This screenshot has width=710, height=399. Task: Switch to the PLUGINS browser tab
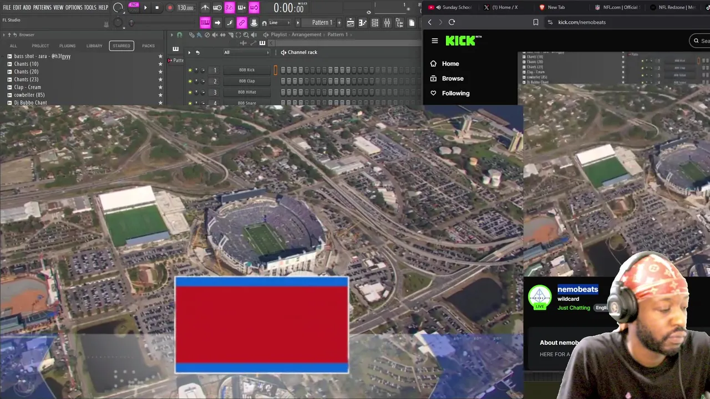coord(67,45)
